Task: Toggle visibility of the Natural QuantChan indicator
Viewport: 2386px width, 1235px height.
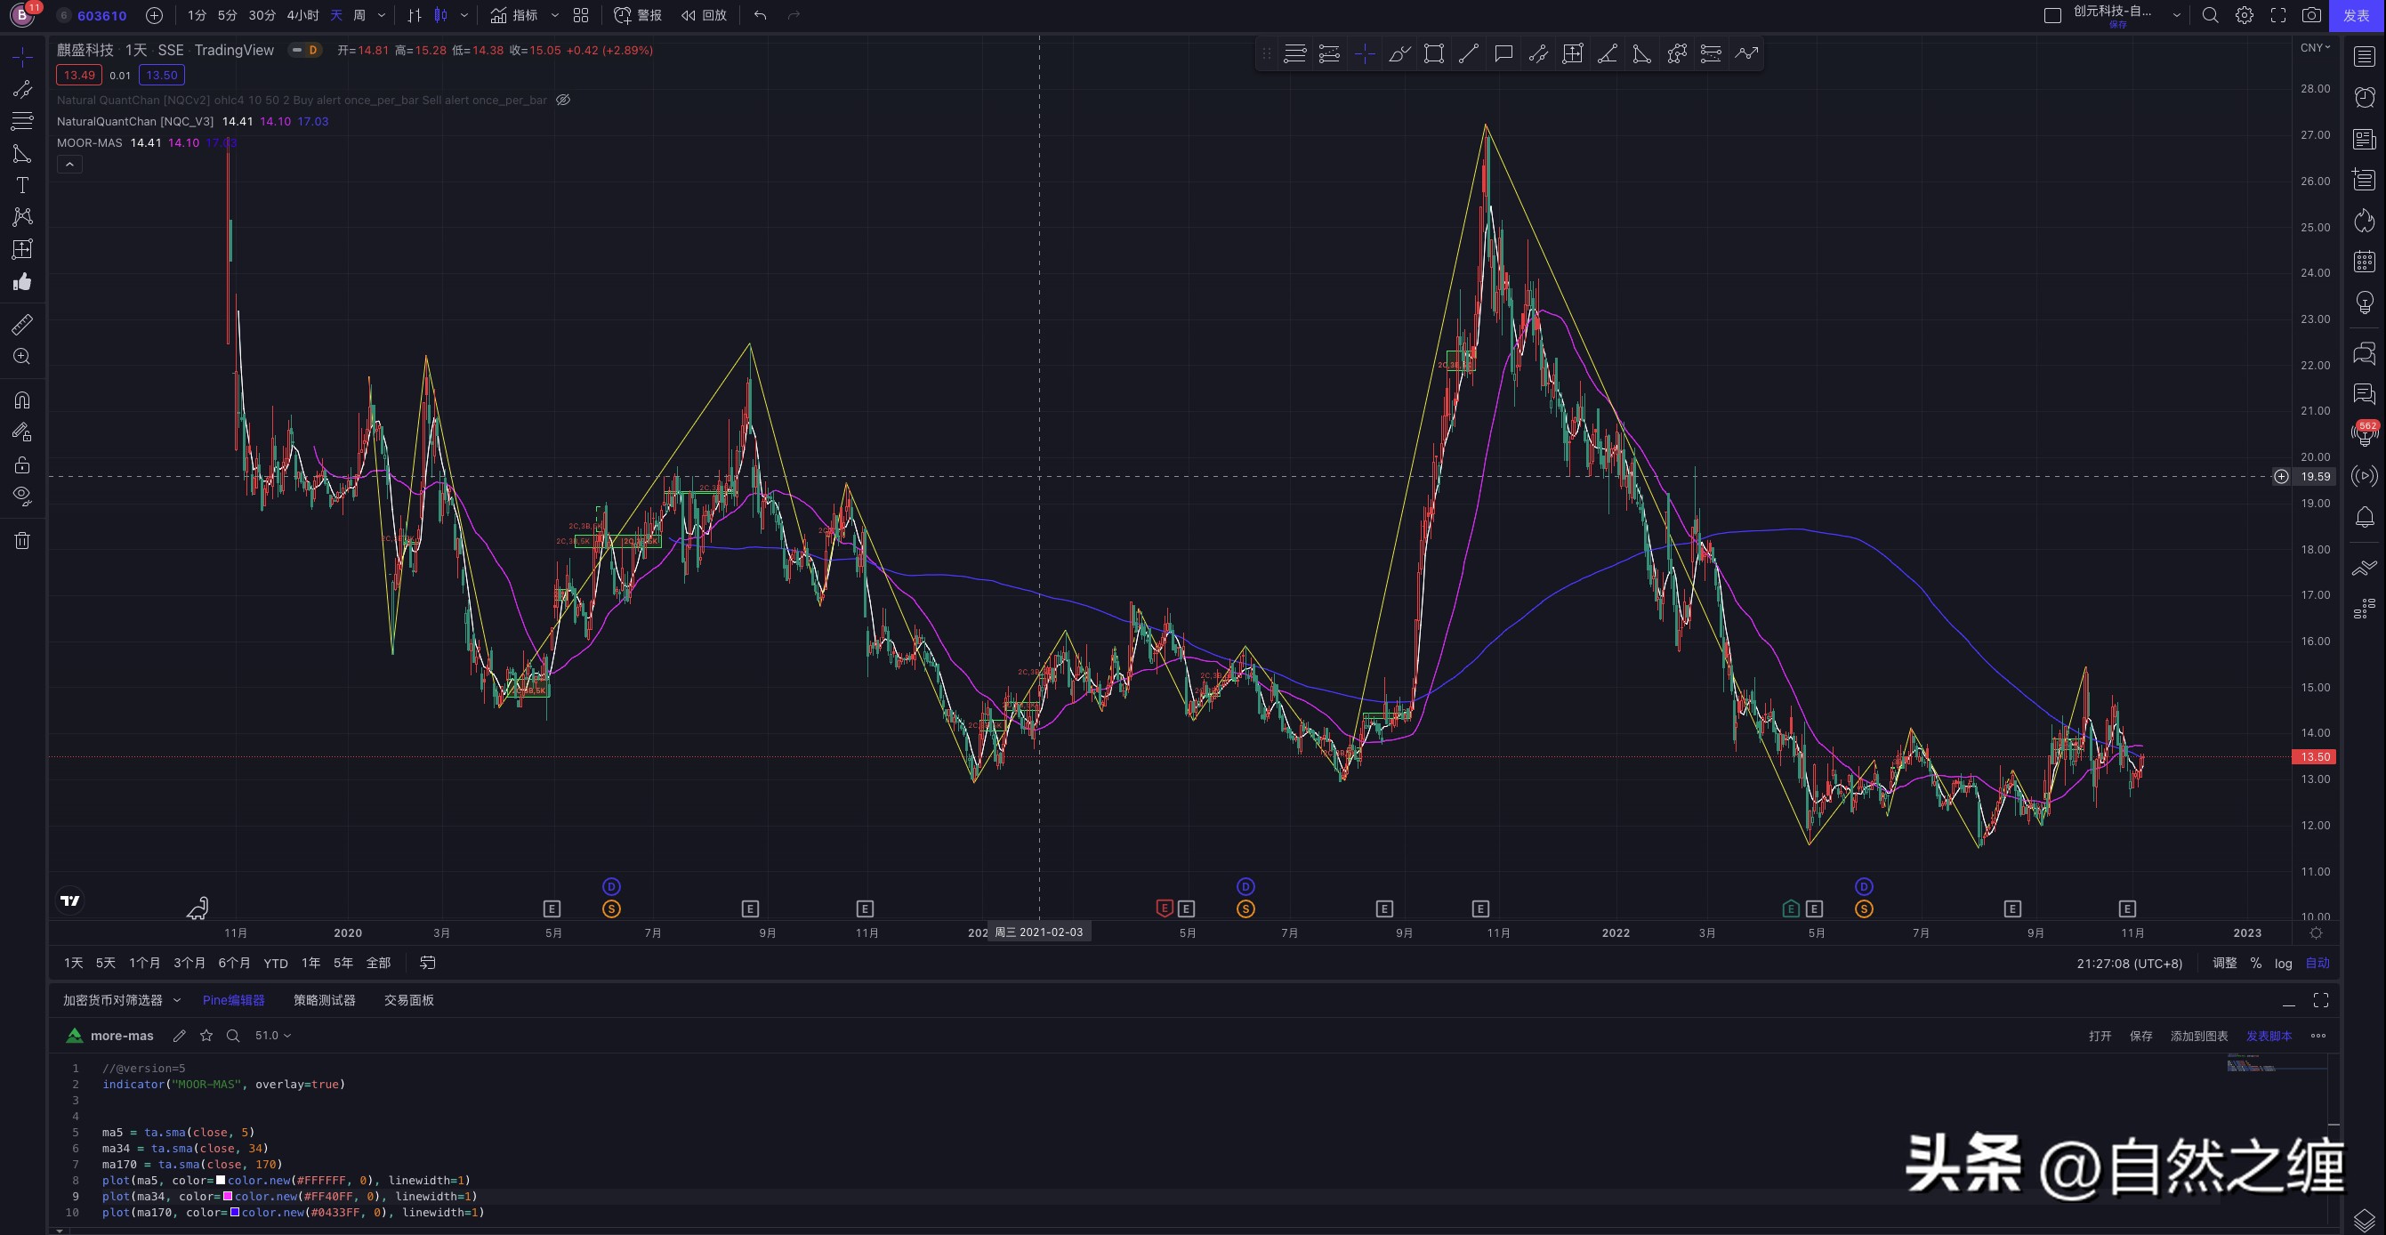Action: coord(563,100)
